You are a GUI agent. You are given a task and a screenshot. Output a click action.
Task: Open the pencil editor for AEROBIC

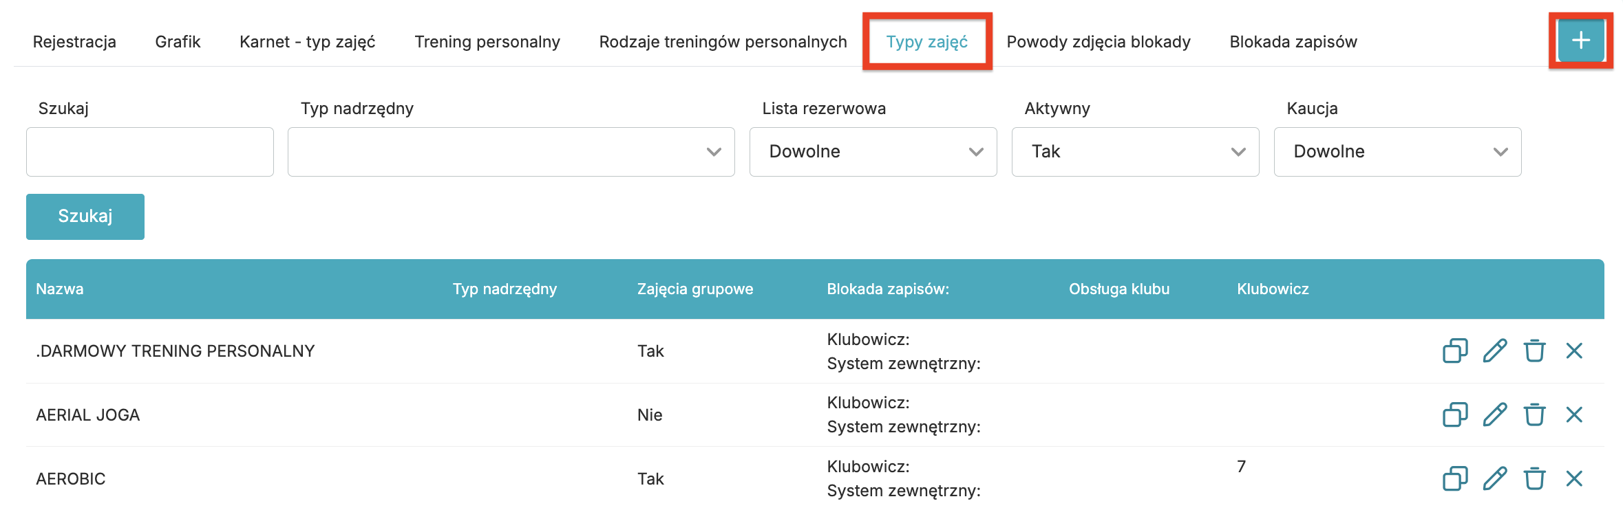[1495, 478]
